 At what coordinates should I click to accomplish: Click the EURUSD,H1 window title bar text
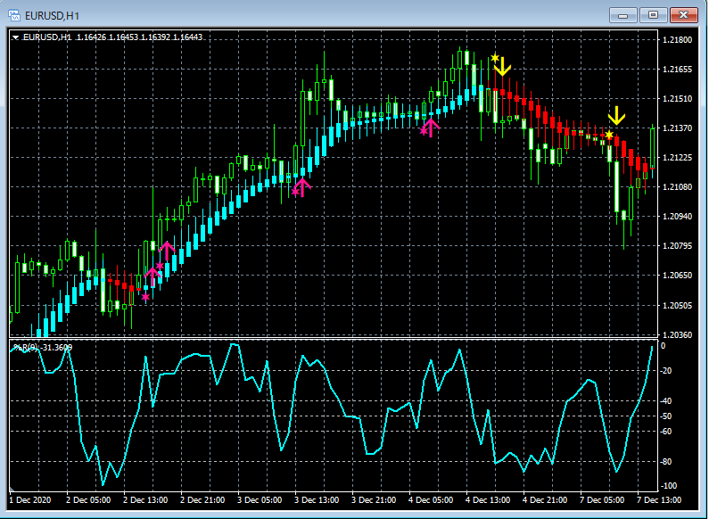pos(50,15)
